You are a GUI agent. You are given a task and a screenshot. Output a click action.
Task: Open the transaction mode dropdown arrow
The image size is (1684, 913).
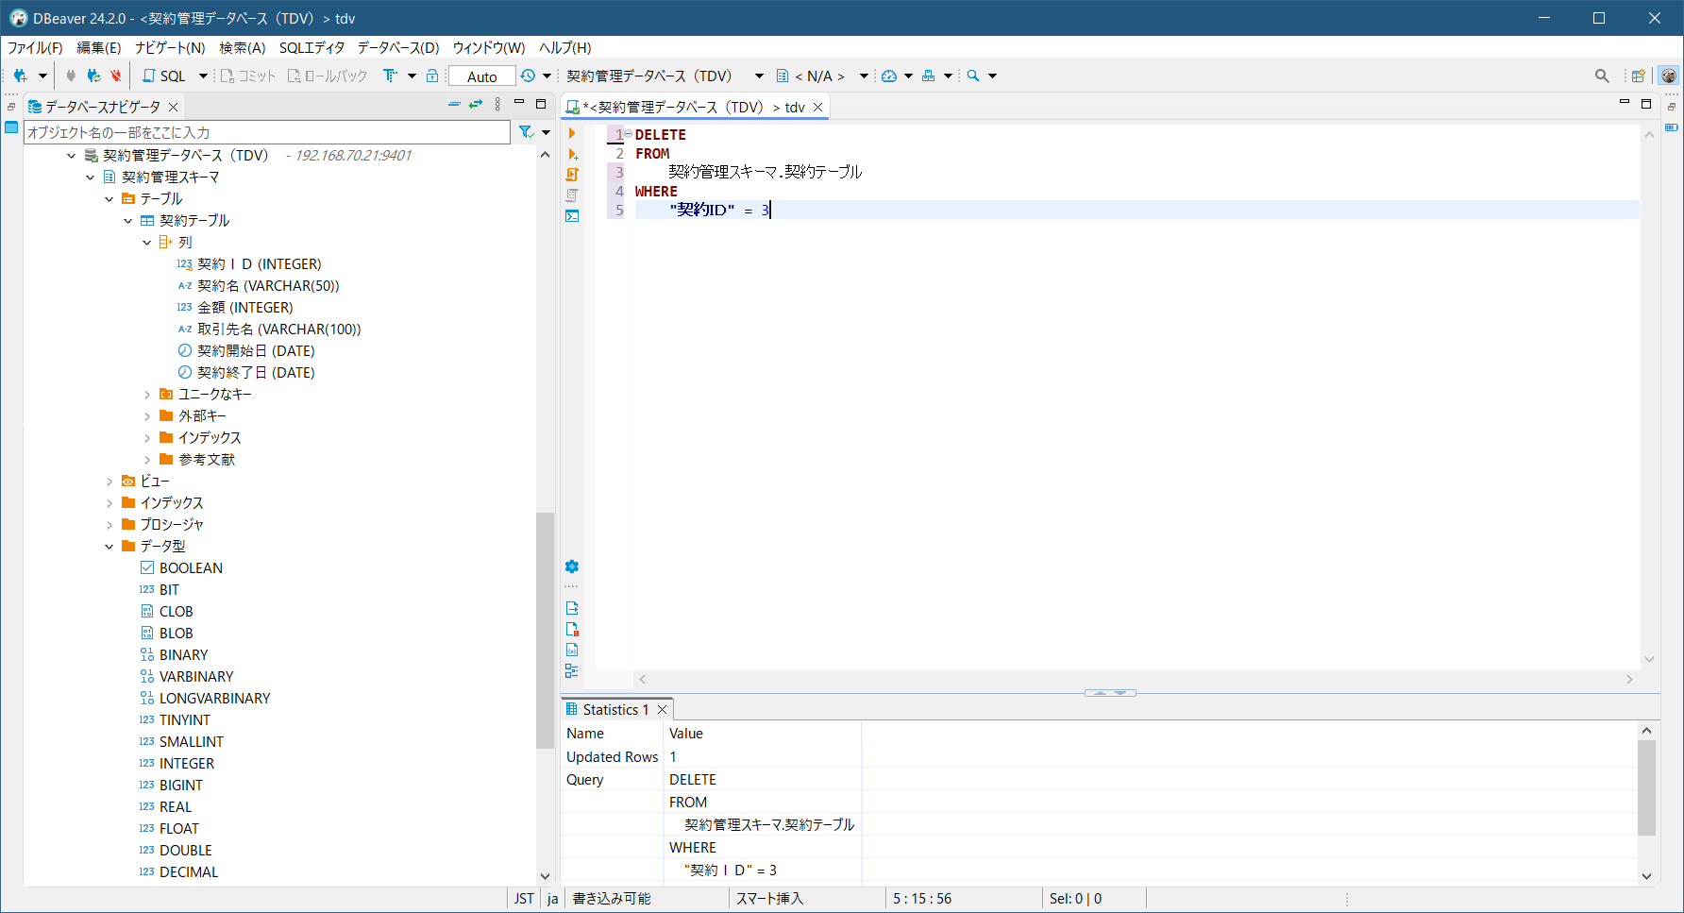(412, 76)
